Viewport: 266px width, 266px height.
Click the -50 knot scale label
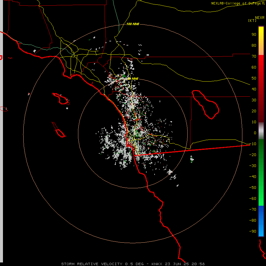[253, 188]
